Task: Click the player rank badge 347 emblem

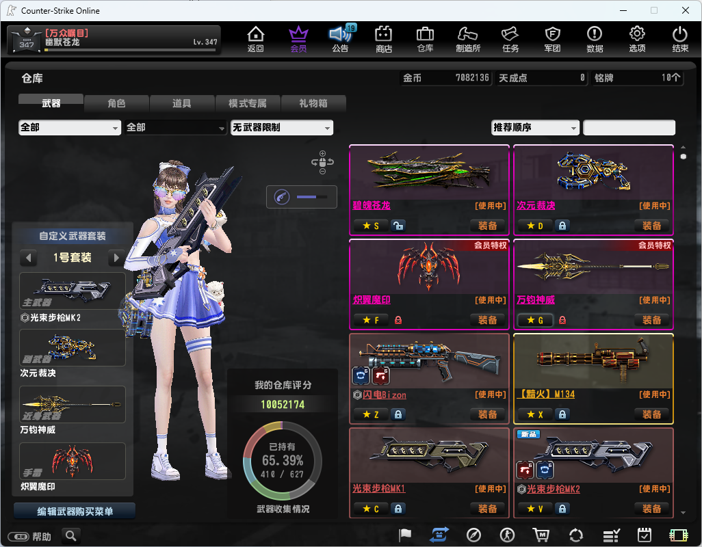Action: (27, 40)
